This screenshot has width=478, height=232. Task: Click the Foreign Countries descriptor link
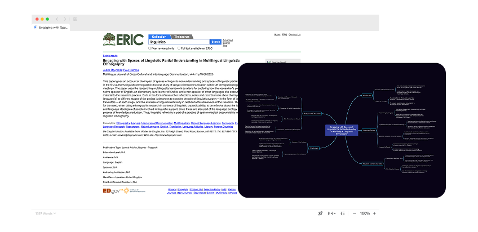tap(224, 126)
